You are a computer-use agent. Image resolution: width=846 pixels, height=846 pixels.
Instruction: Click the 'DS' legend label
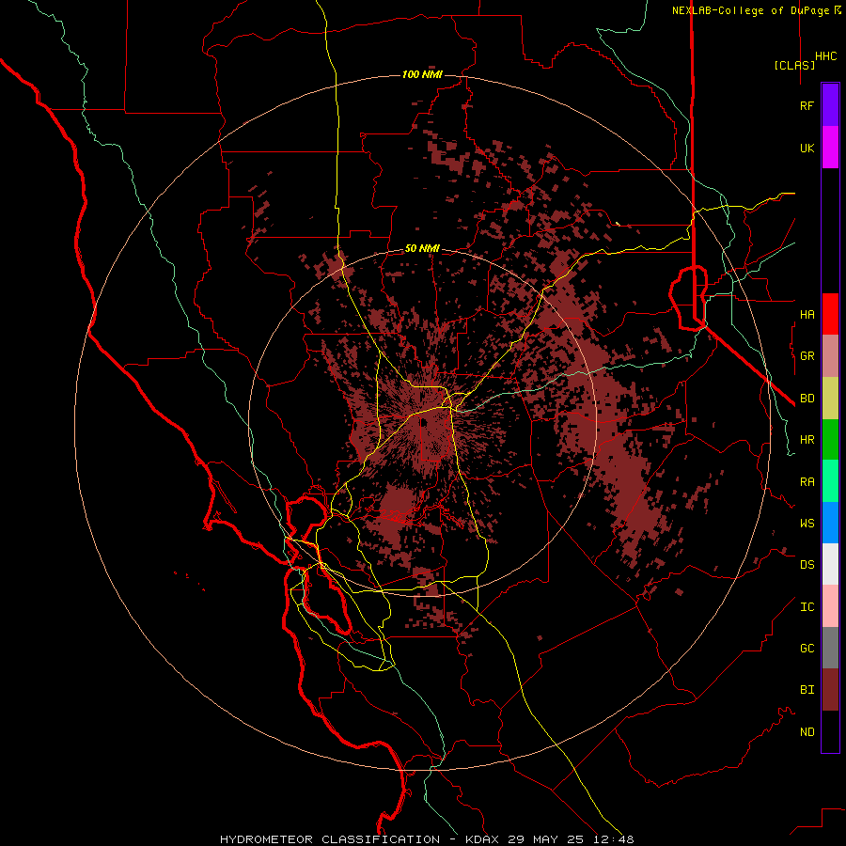(807, 565)
